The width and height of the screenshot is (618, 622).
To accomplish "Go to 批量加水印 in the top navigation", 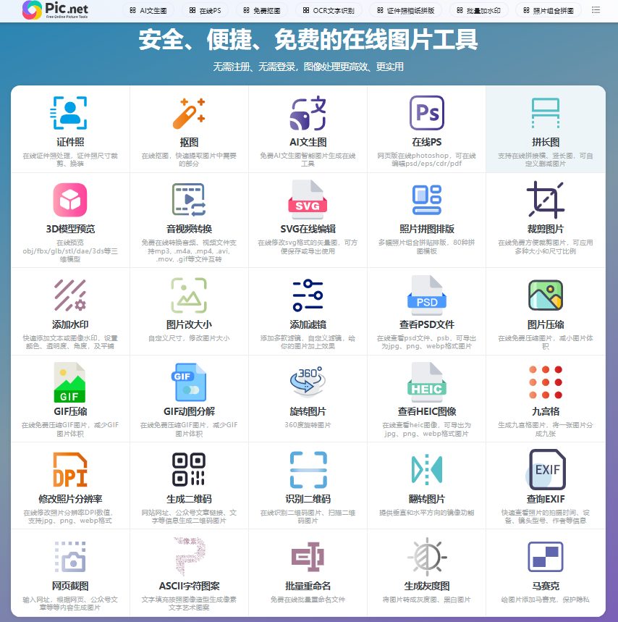I will tap(478, 11).
